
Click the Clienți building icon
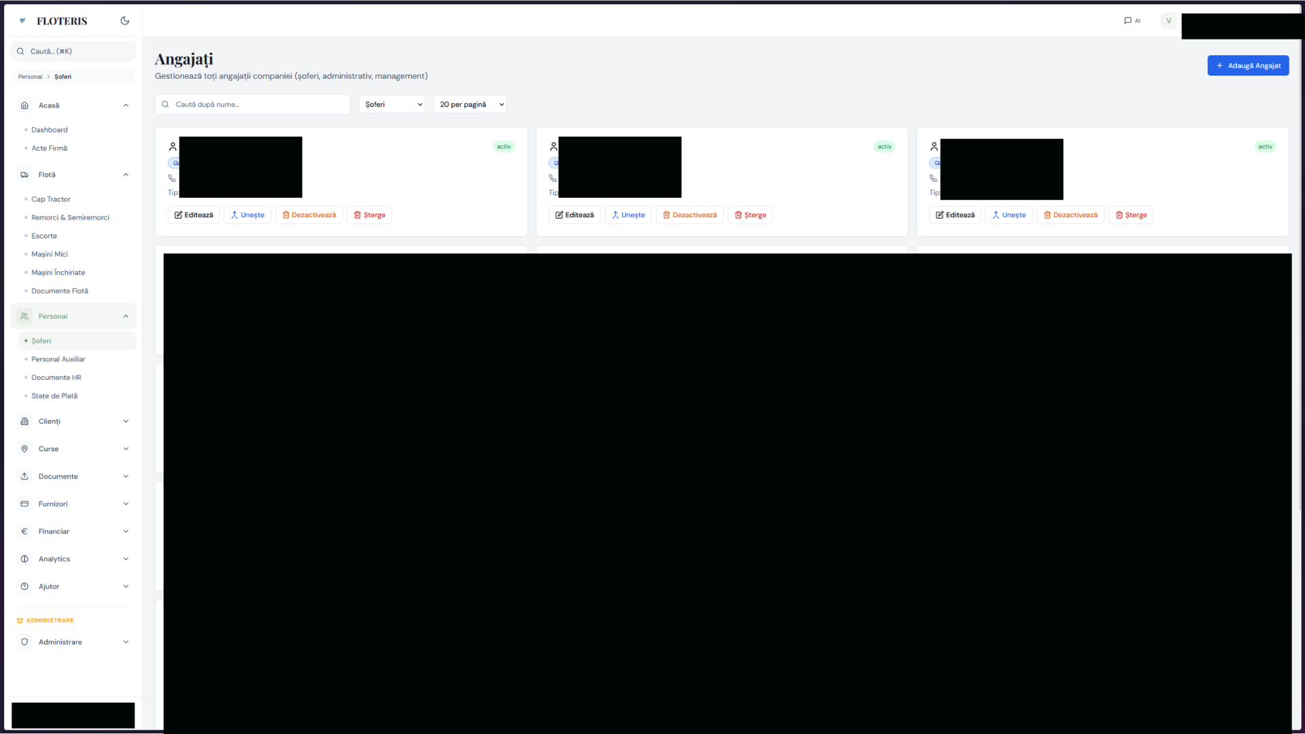pyautogui.click(x=24, y=421)
